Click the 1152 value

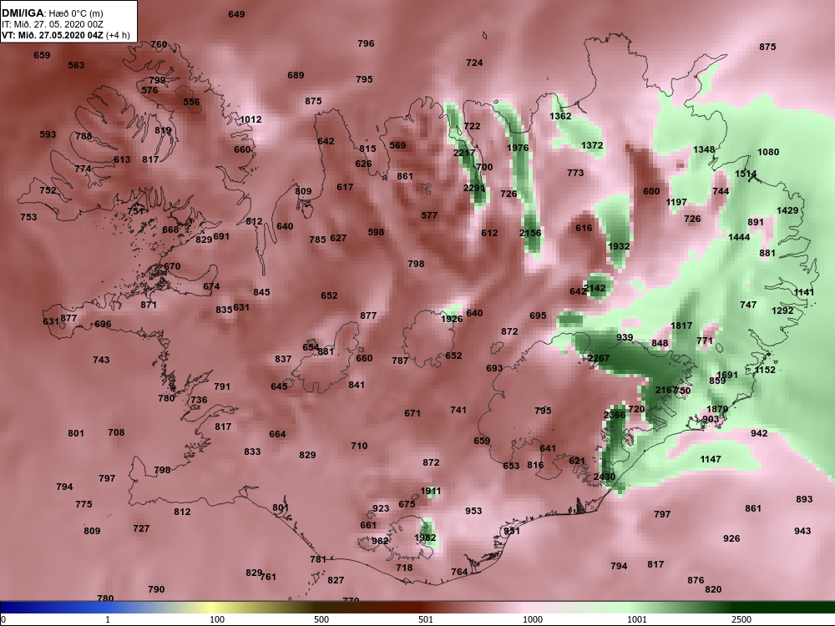[765, 370]
